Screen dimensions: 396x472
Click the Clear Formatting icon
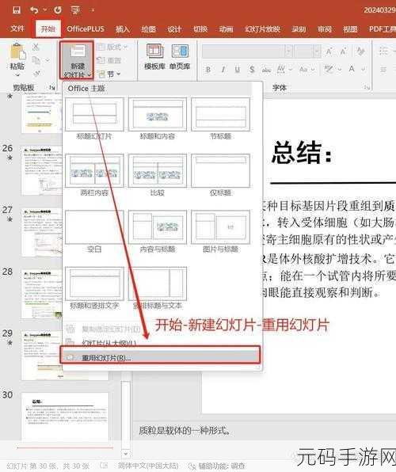pyautogui.click(x=360, y=51)
